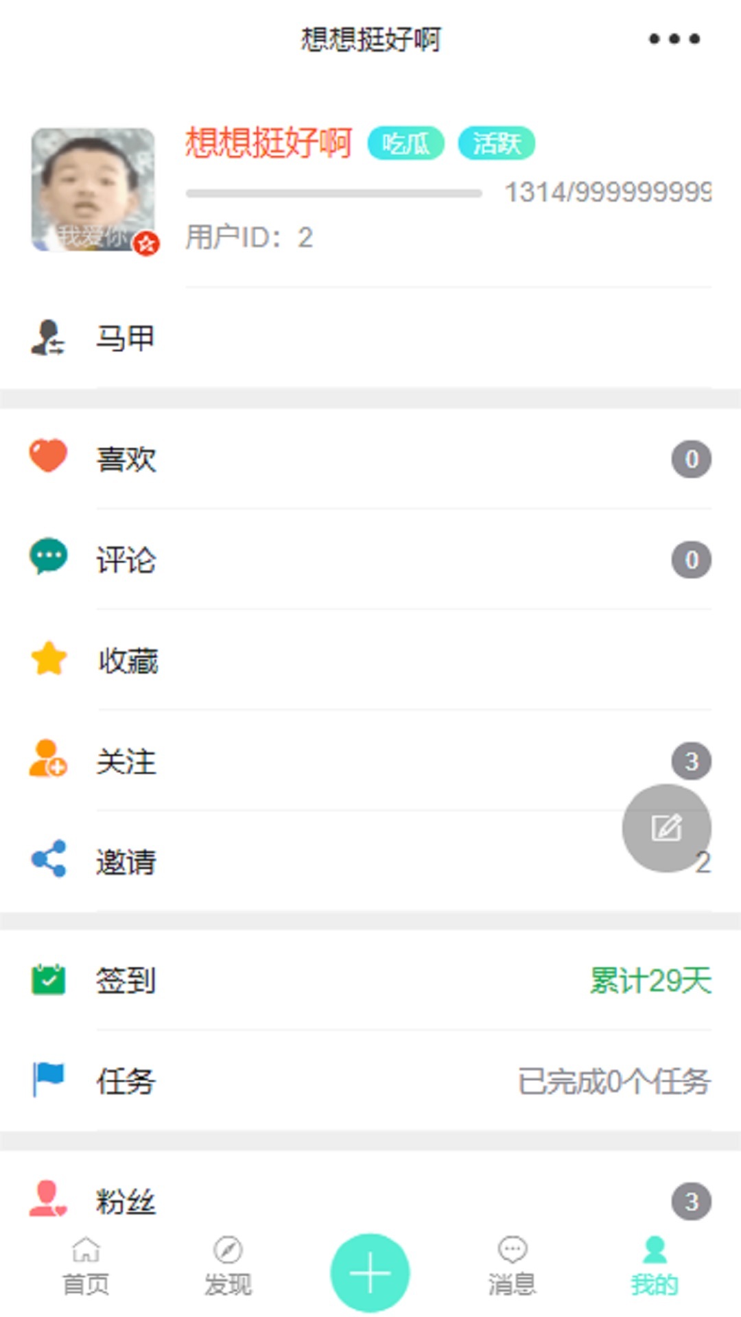Tap the blue flag 任务 icon
The image size is (741, 1317).
[48, 1080]
